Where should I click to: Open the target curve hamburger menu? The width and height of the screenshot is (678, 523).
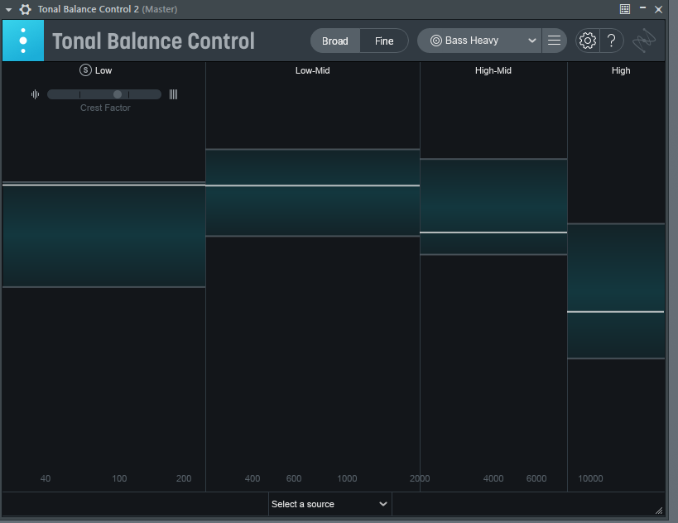(554, 41)
